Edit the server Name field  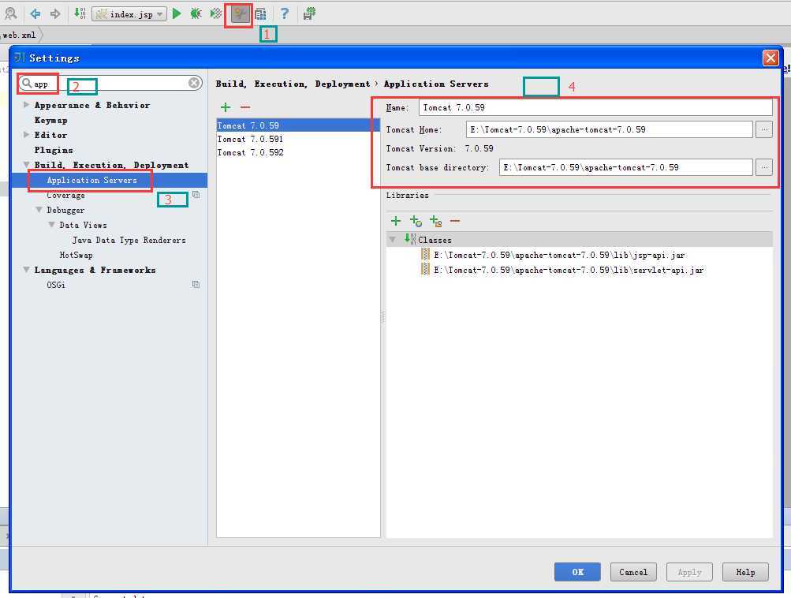pos(595,107)
